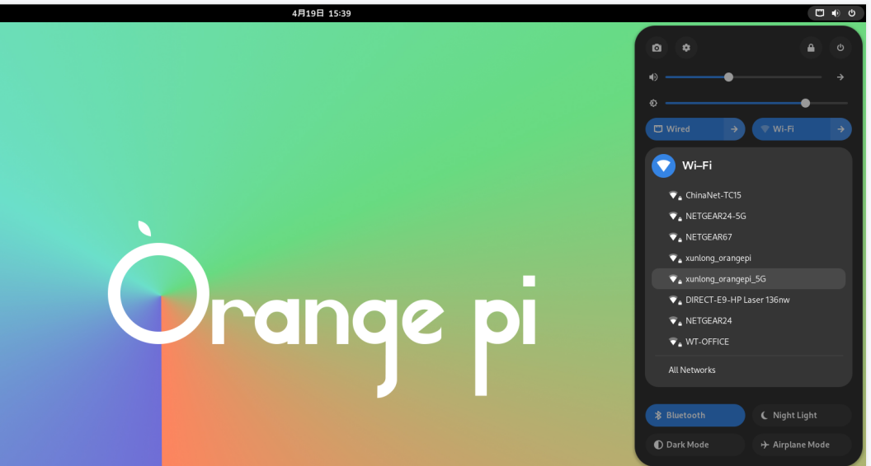Click the power icon in the top bar

coord(851,13)
